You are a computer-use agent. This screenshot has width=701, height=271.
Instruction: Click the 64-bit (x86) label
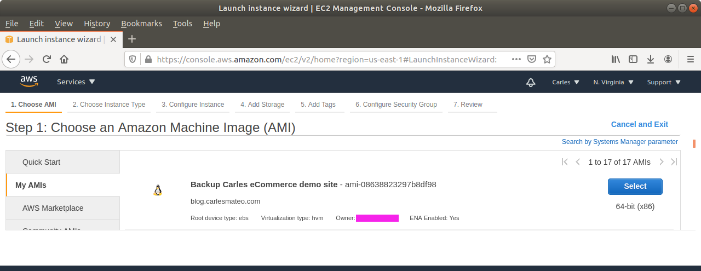click(x=635, y=206)
